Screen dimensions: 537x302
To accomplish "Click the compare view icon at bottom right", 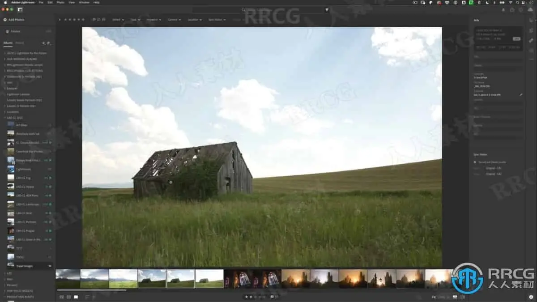I will (x=461, y=297).
